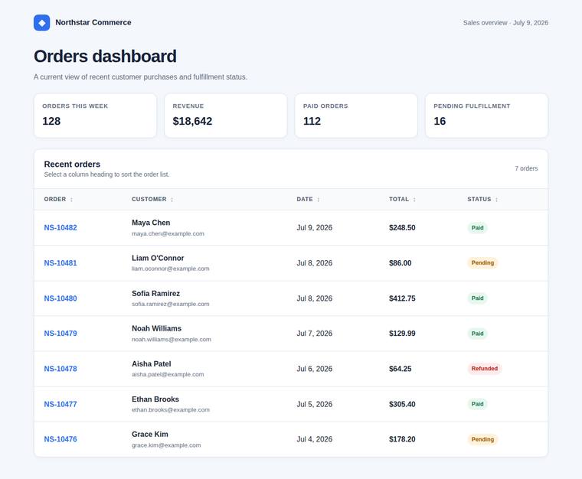Viewport: 582px width, 479px height.
Task: Click the $86.00 total
Action: [400, 263]
